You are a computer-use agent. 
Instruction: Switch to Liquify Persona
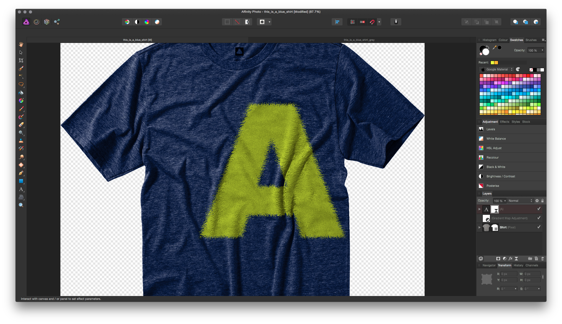point(36,22)
